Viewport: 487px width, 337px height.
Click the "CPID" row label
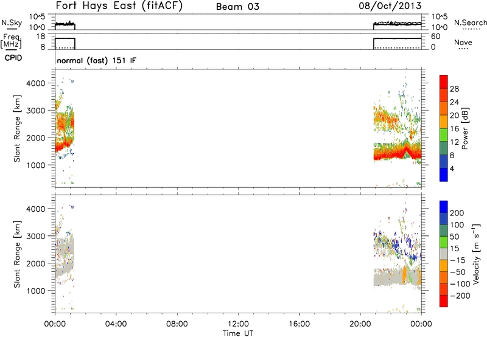13,58
